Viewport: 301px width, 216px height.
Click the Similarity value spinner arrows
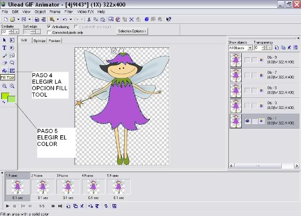pyautogui.click(x=11, y=32)
